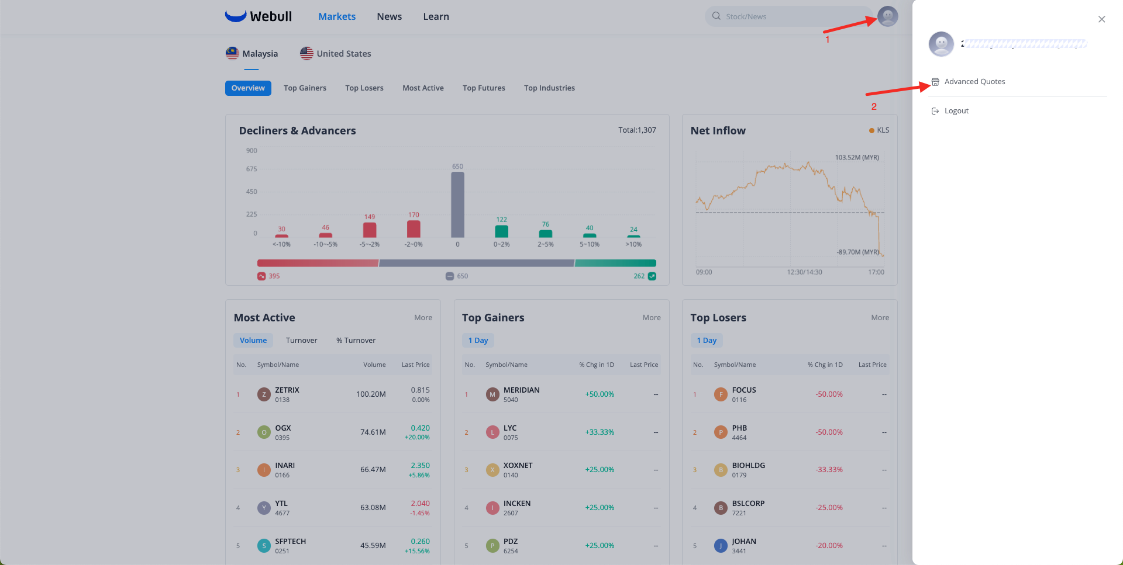Select the Overview tab
This screenshot has width=1123, height=565.
pos(248,88)
